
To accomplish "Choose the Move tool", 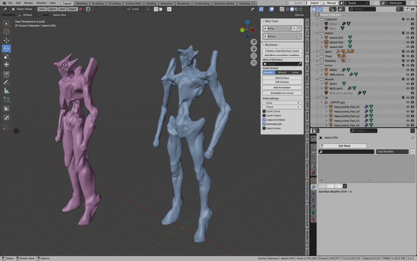I will coord(7,40).
